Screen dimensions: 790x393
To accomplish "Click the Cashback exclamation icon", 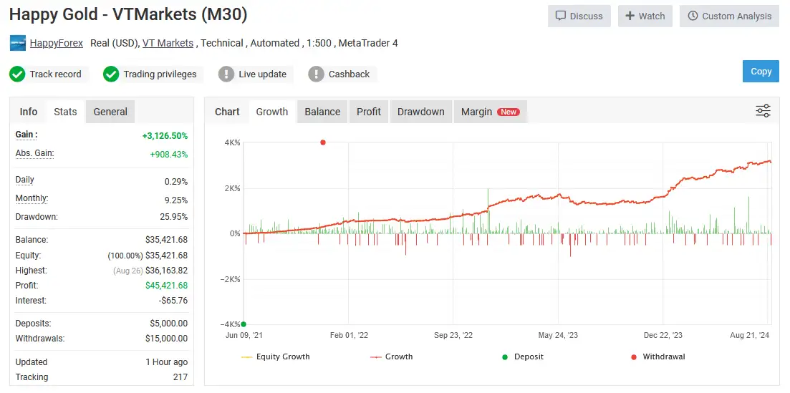I will click(x=316, y=74).
